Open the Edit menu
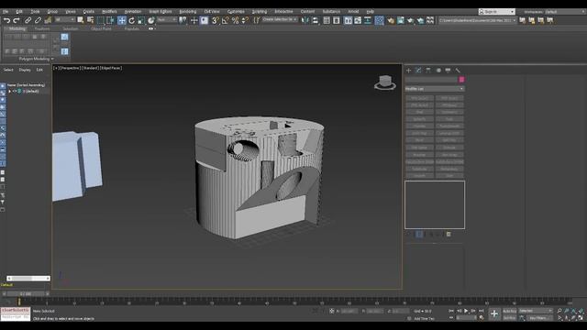 click(19, 12)
